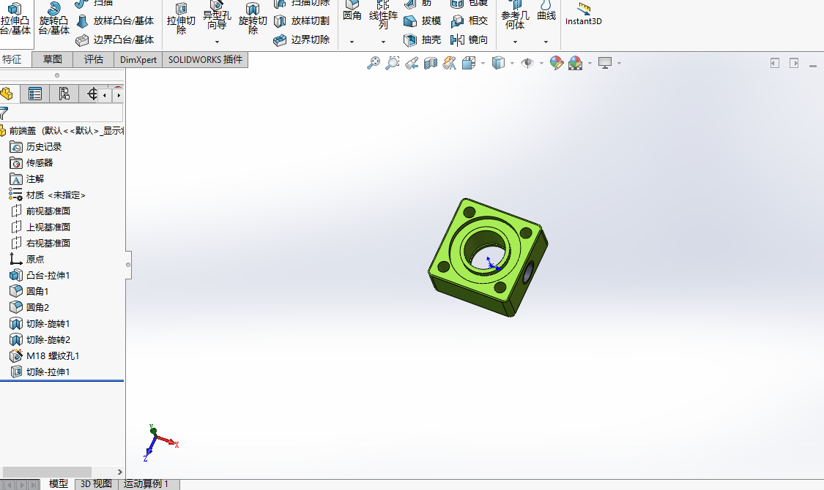This screenshot has height=490, width=824.
Task: Select the 圆角 fillet tool
Action: coord(352,12)
